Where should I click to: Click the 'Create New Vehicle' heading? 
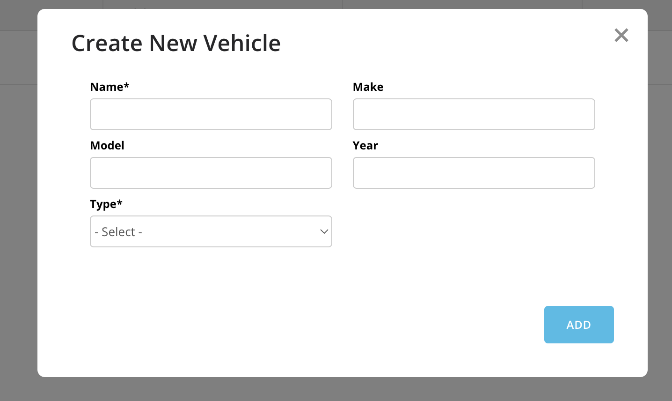click(176, 43)
